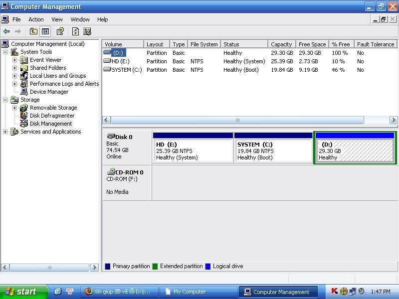399x299 pixels.
Task: Click the Storage node icon
Action: pos(14,100)
